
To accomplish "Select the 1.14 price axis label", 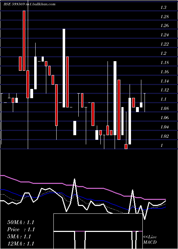I will pos(164,81).
